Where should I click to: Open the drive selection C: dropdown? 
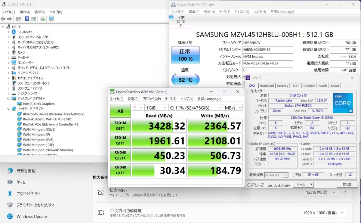pyautogui.click(x=195, y=107)
